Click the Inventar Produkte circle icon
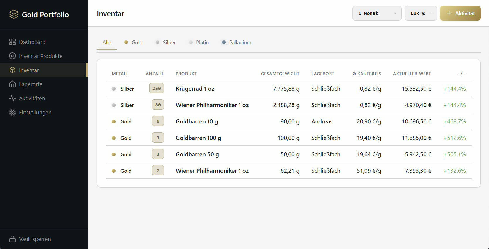489x249 pixels. pos(12,56)
